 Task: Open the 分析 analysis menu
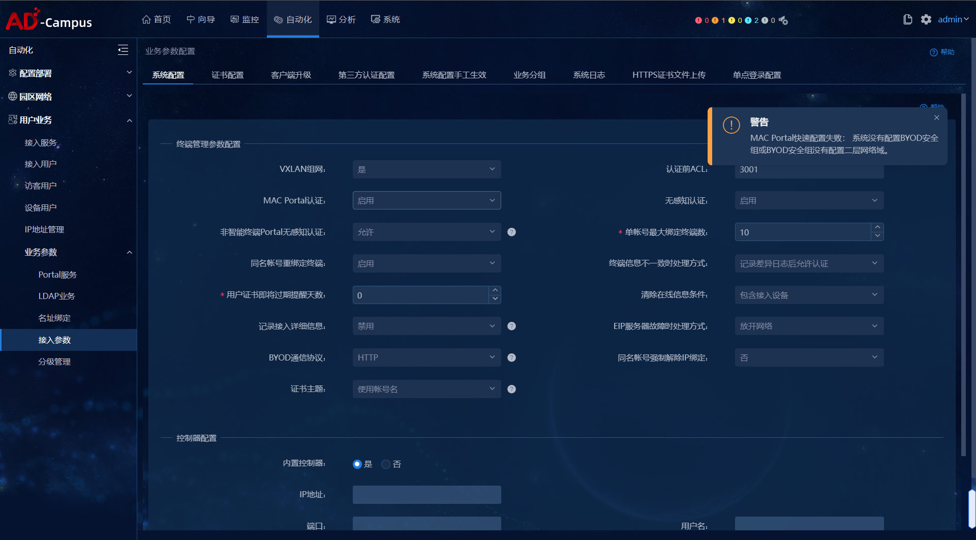coord(341,19)
